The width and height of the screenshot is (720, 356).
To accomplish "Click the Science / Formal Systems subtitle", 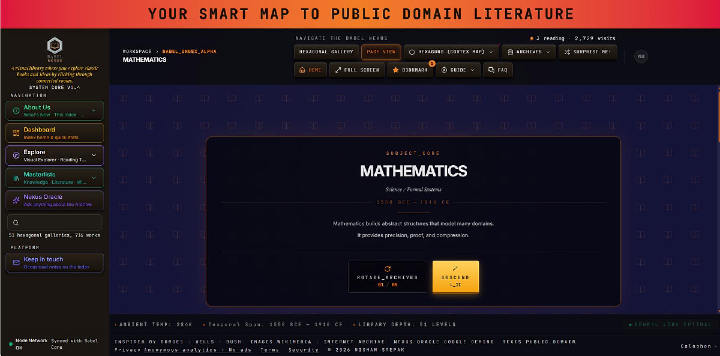I will pyautogui.click(x=414, y=189).
